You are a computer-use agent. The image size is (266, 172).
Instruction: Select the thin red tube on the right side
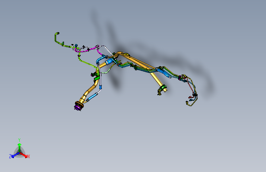190,86
